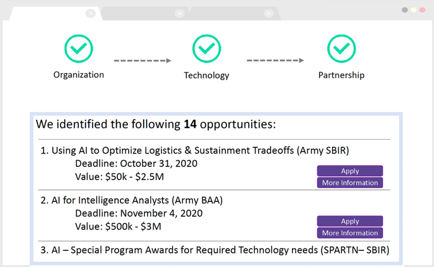
Task: Click the Technology step checkmark icon
Action: (206, 49)
